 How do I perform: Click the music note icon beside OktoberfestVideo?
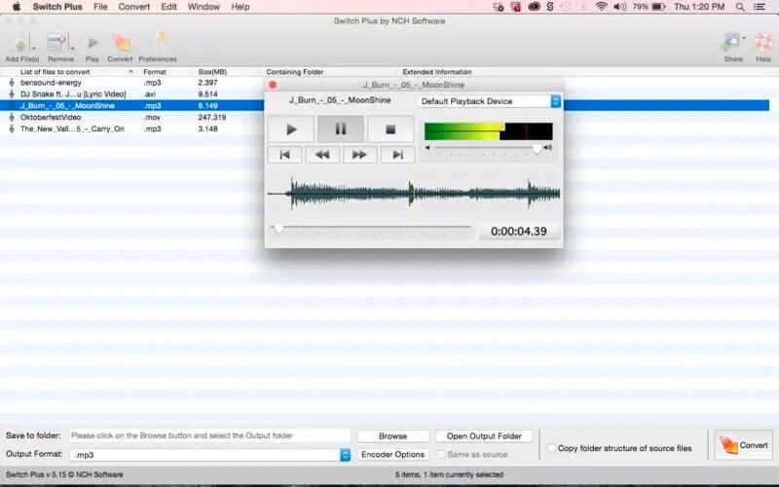click(x=12, y=117)
